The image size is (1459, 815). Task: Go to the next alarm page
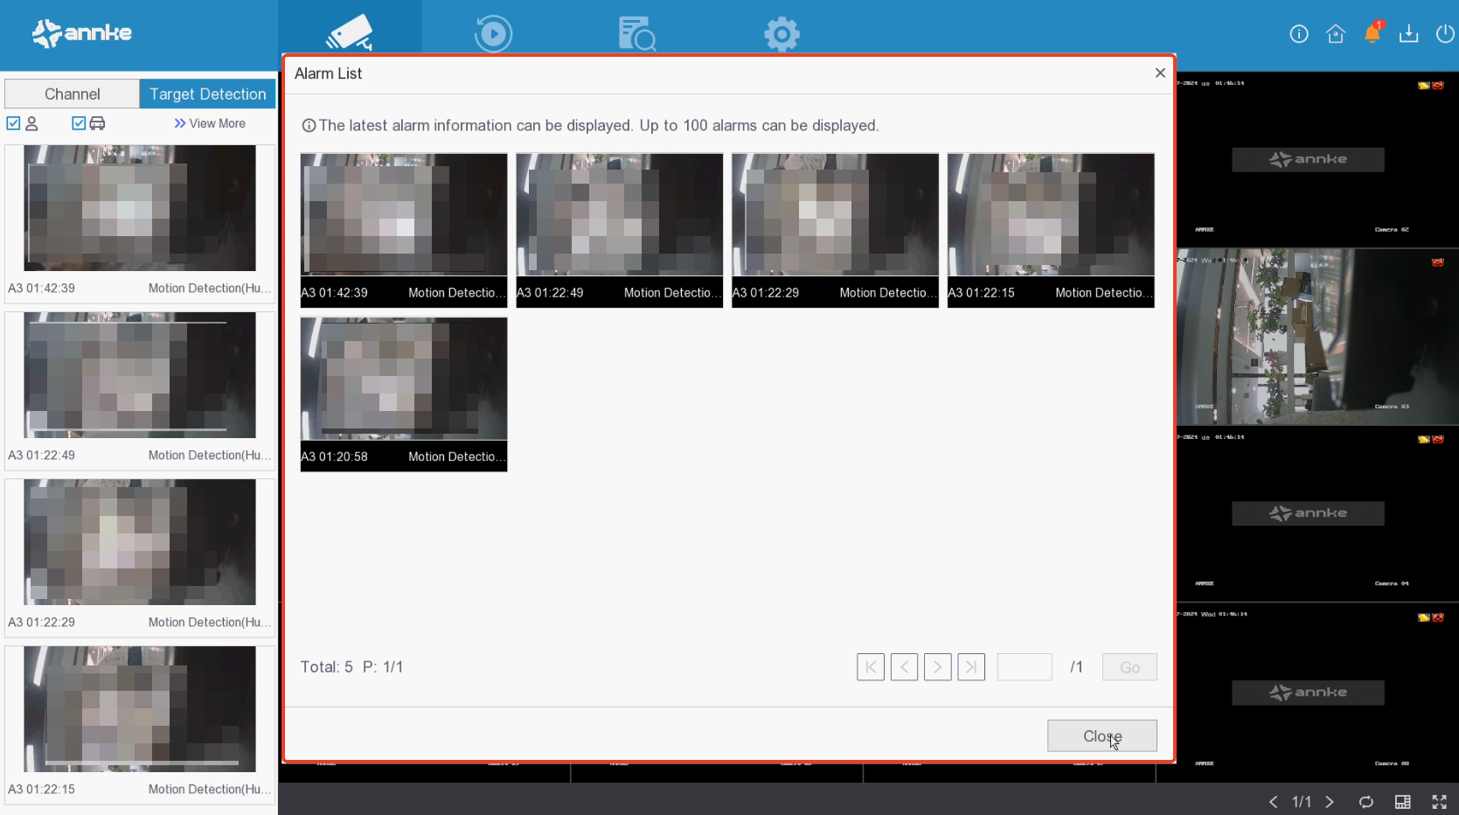pyautogui.click(x=937, y=667)
